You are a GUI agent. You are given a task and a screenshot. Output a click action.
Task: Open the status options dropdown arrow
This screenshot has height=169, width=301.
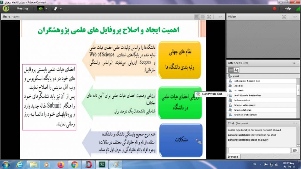(x=61, y=8)
